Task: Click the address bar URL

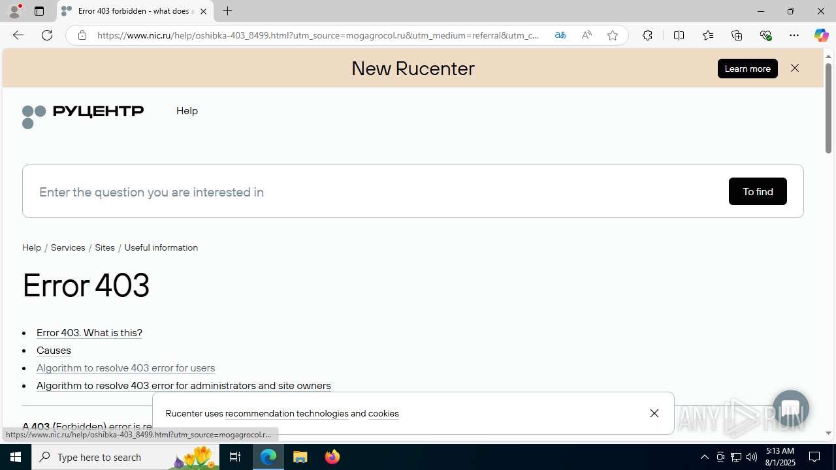Action: pyautogui.click(x=319, y=35)
